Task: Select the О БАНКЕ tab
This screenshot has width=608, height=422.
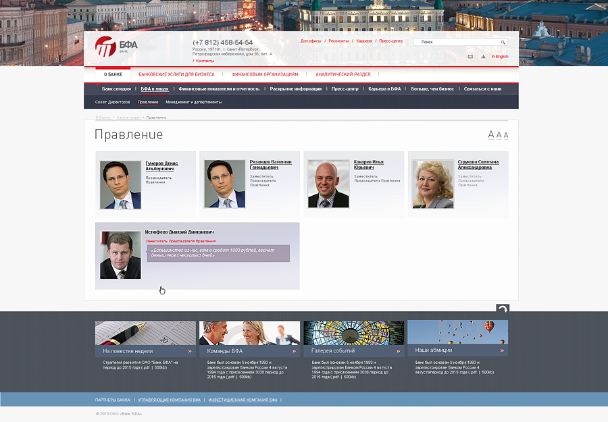Action: click(x=113, y=74)
